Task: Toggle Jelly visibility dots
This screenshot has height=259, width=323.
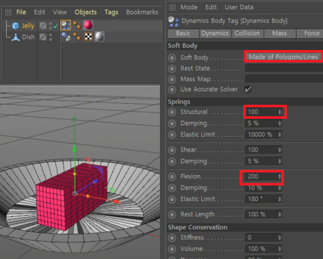Action: click(51, 26)
